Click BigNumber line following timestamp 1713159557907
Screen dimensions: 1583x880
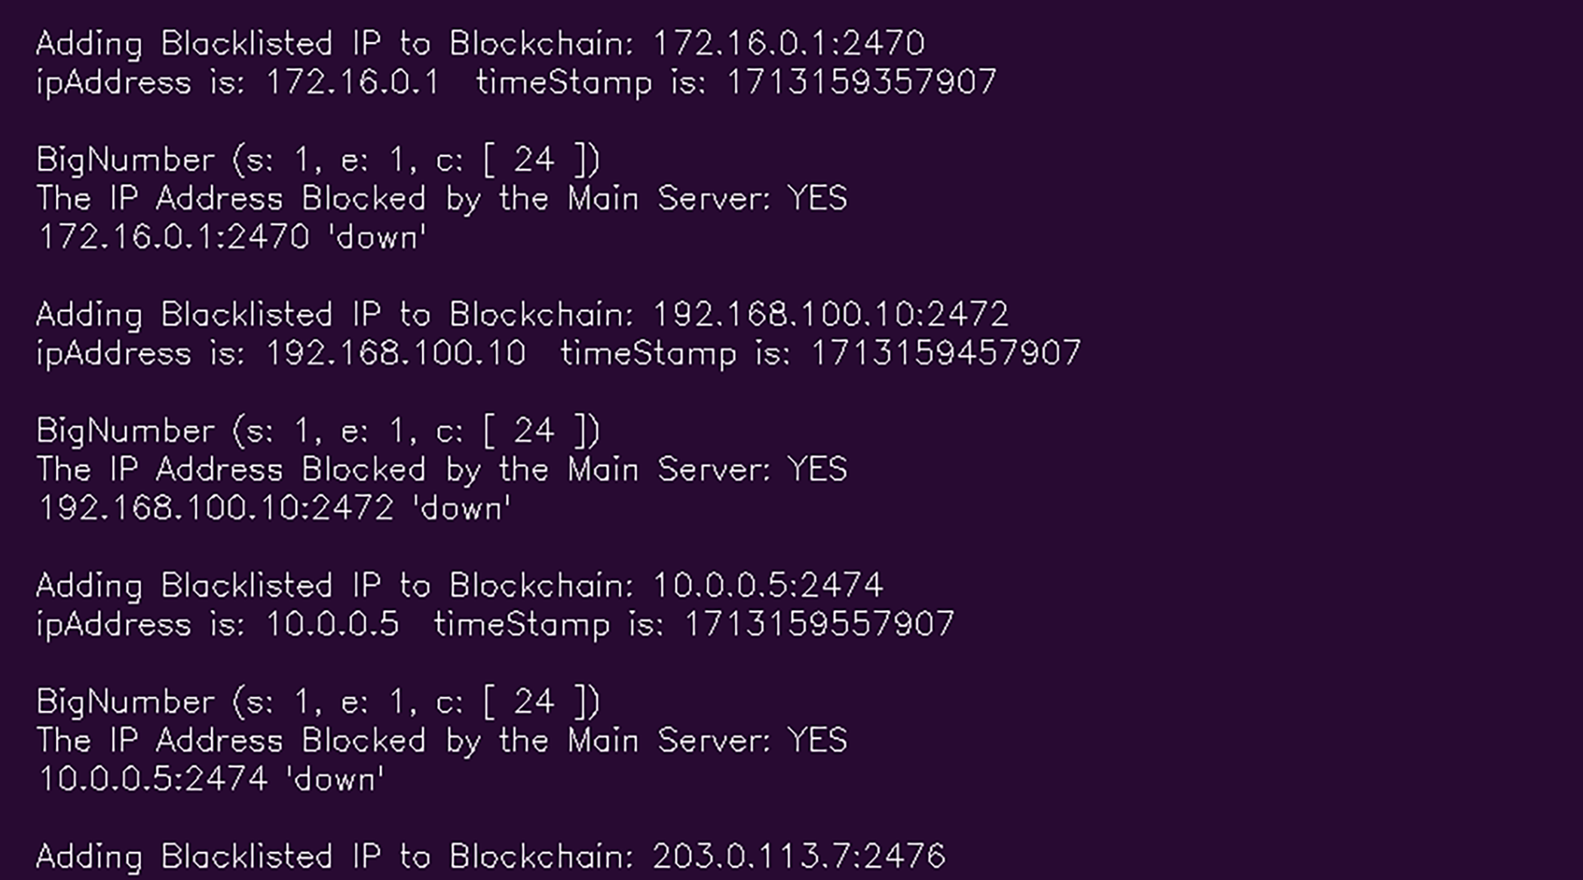point(318,702)
